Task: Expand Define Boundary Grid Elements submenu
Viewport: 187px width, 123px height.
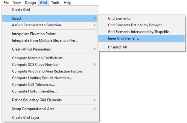Action: click(x=37, y=100)
